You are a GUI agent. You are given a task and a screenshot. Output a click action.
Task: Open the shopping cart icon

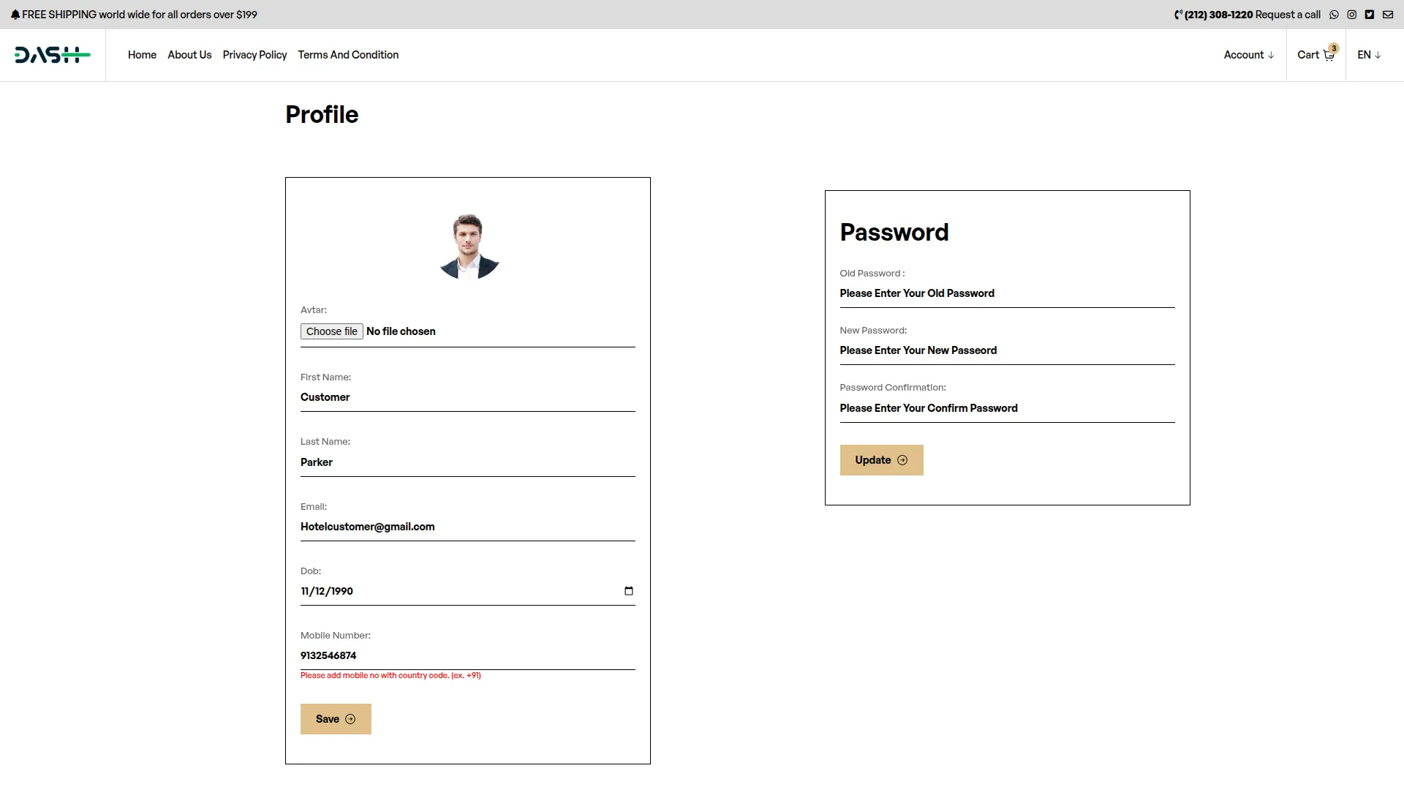pyautogui.click(x=1329, y=56)
